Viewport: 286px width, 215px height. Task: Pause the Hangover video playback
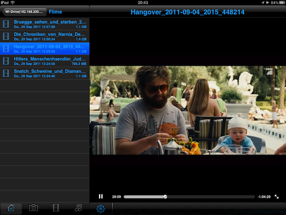click(x=101, y=197)
